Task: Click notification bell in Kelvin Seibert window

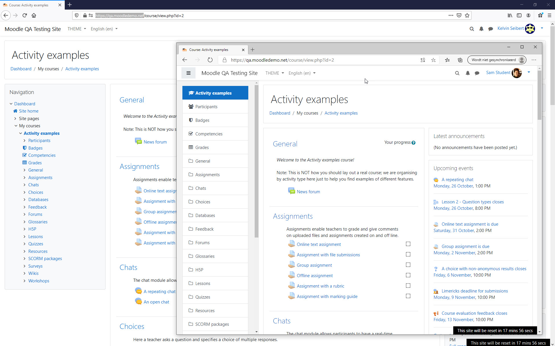Action: point(481,29)
